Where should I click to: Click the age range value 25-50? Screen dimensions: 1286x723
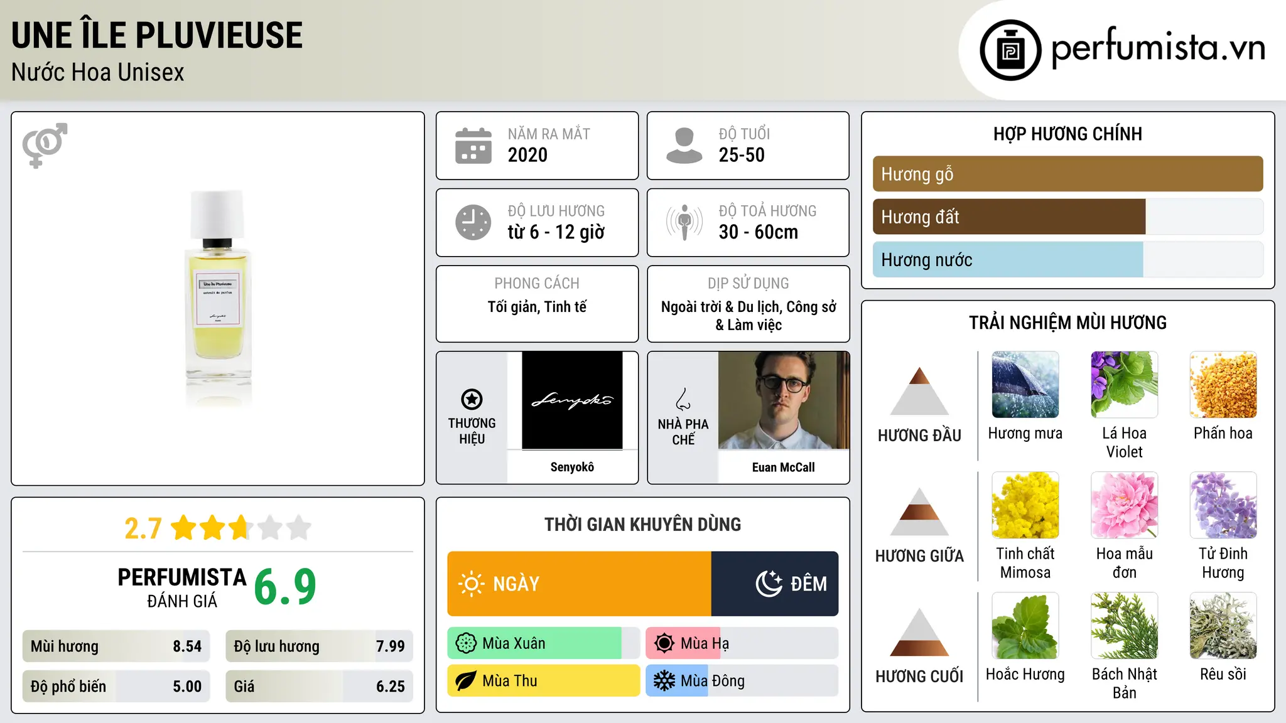(742, 155)
